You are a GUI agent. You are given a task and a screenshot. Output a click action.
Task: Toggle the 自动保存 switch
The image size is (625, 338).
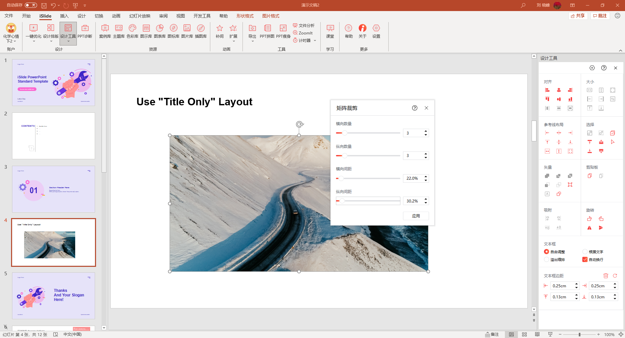pyautogui.click(x=31, y=5)
